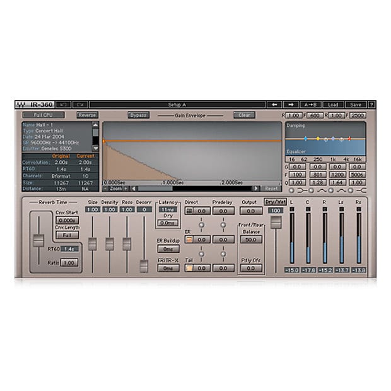Click the Reso slider handle
Image resolution: width=391 pixels, height=391 pixels.
[127, 244]
